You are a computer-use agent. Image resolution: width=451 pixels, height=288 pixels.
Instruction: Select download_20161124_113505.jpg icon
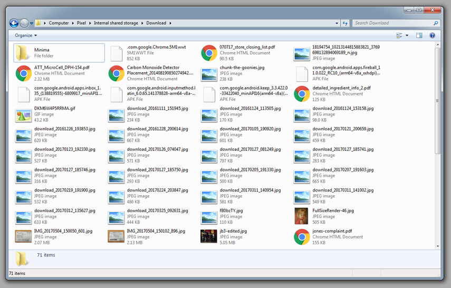pyautogui.click(x=209, y=116)
